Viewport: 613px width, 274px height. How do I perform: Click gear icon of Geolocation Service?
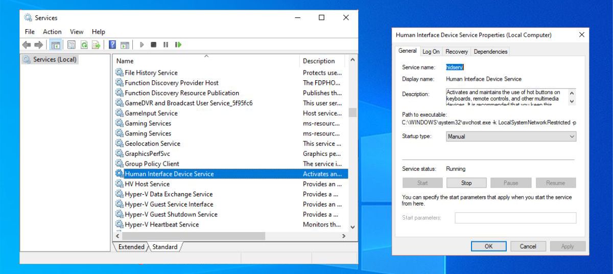click(120, 144)
